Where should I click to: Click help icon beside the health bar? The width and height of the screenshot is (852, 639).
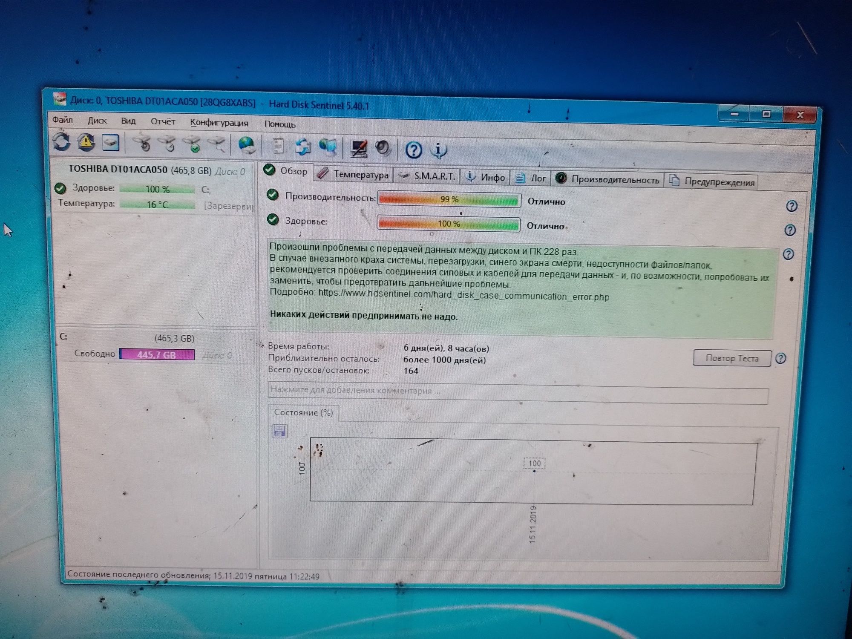tap(790, 230)
